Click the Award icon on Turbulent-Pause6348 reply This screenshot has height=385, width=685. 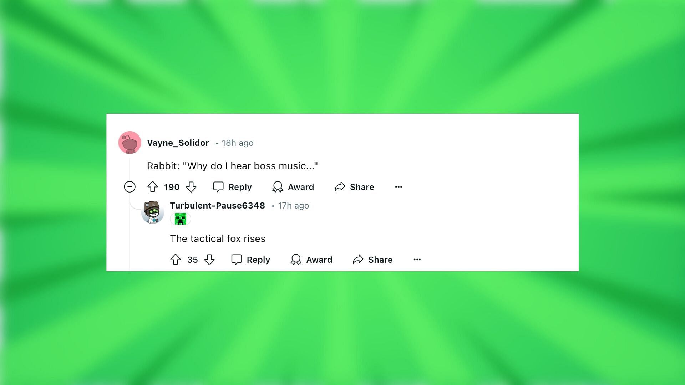point(295,260)
